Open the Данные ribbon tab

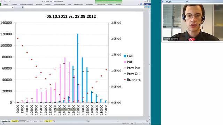click(x=48, y=5)
